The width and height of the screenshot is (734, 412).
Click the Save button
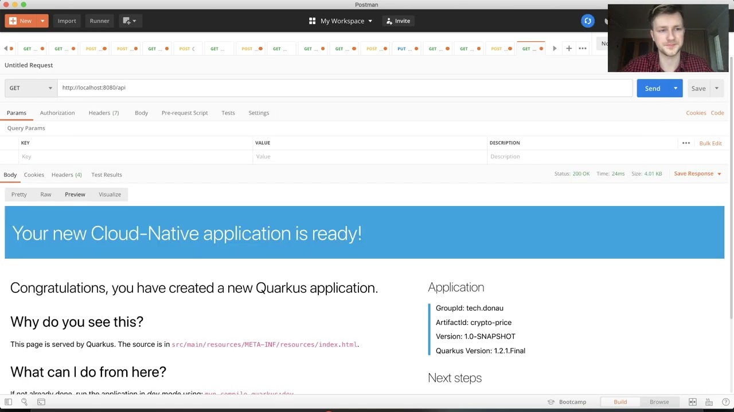698,88
